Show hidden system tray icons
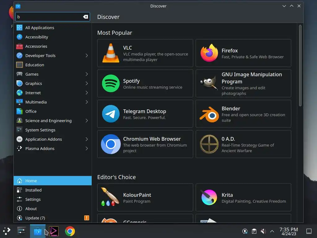The width and height of the screenshot is (317, 238). tap(272, 231)
